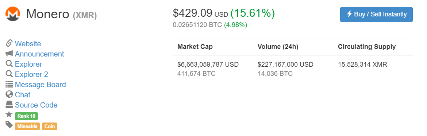Click the drive icon beside Source Code
Screen dimensions: 427x136
9,104
